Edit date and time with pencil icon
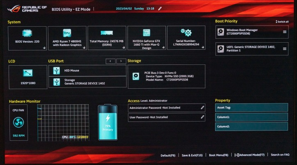Screen dimensions: 297x165 pyautogui.click(x=160, y=9)
